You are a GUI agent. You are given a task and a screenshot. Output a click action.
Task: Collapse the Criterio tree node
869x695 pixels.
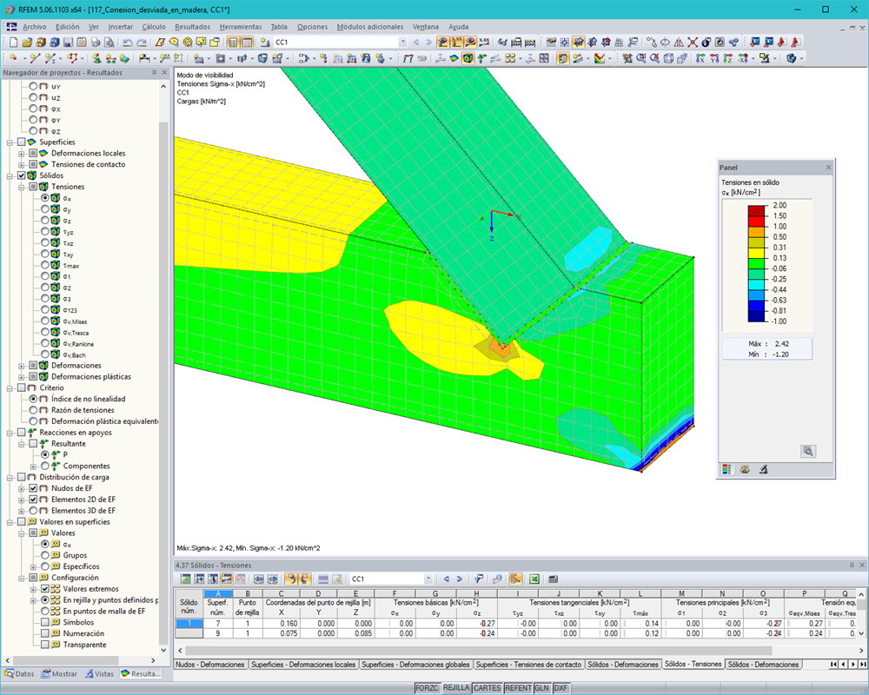pyautogui.click(x=10, y=388)
